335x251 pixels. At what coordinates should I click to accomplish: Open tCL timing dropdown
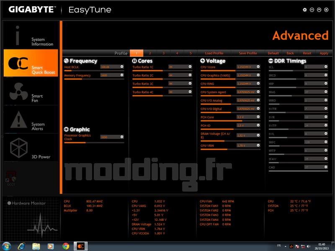point(326,67)
